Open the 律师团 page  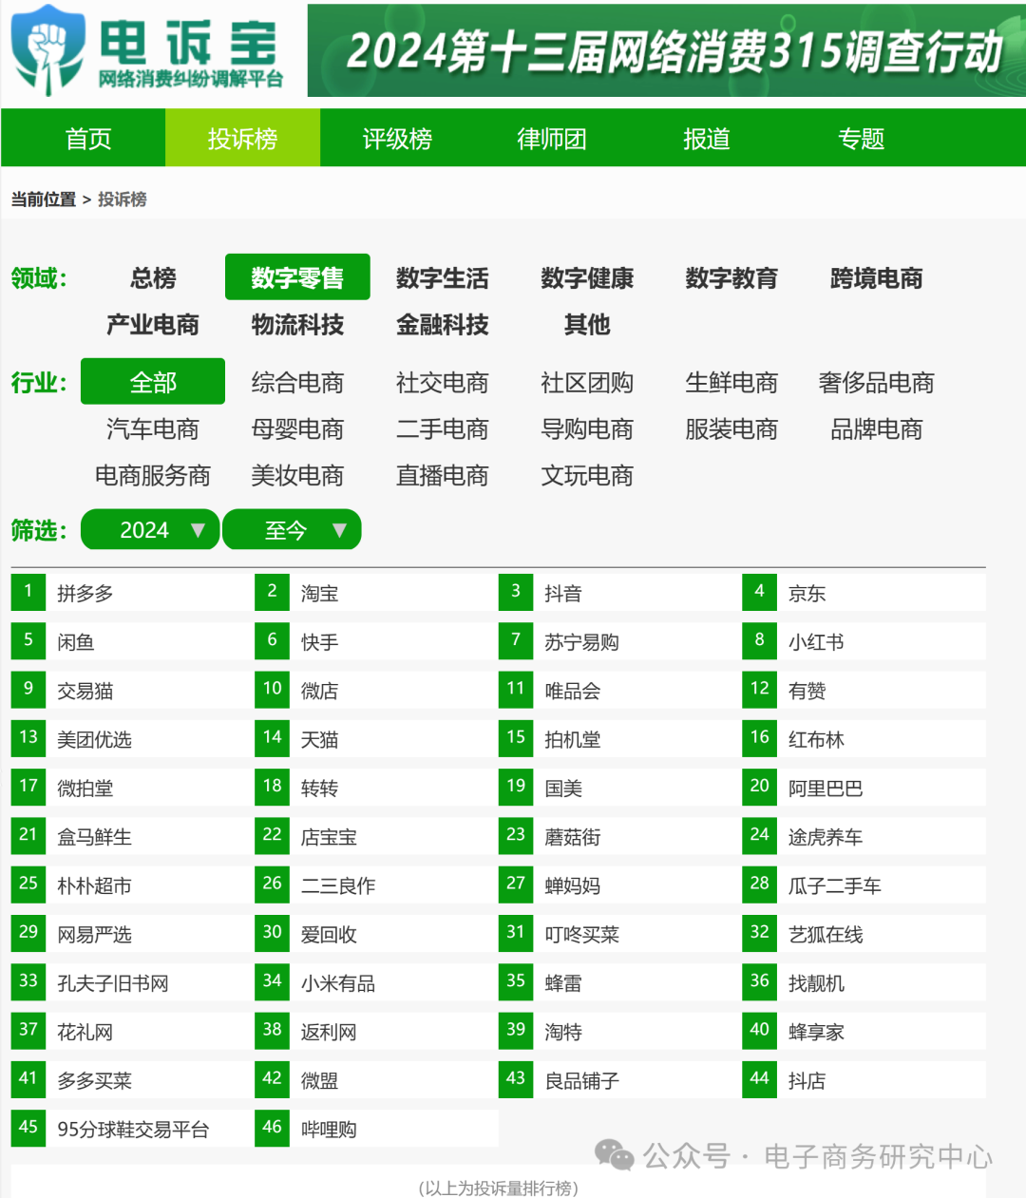(x=551, y=138)
